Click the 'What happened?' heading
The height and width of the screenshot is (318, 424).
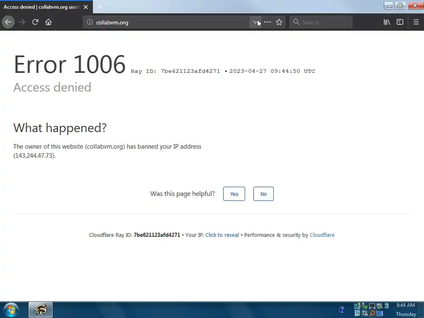[x=60, y=128]
